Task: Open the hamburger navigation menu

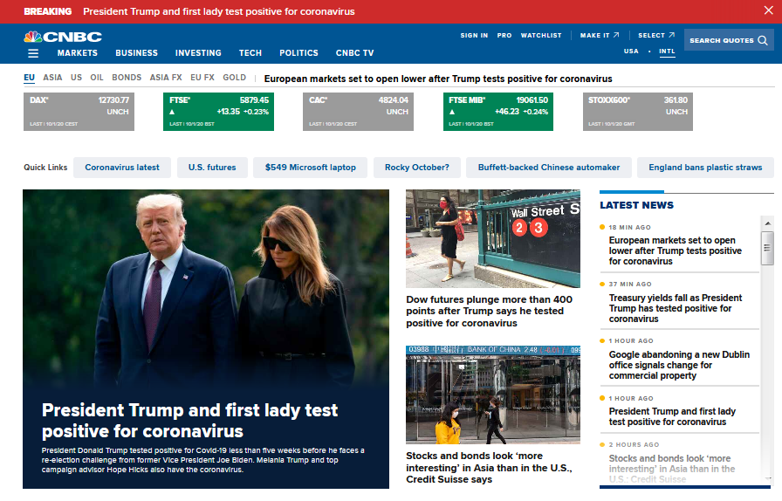Action: coord(33,53)
